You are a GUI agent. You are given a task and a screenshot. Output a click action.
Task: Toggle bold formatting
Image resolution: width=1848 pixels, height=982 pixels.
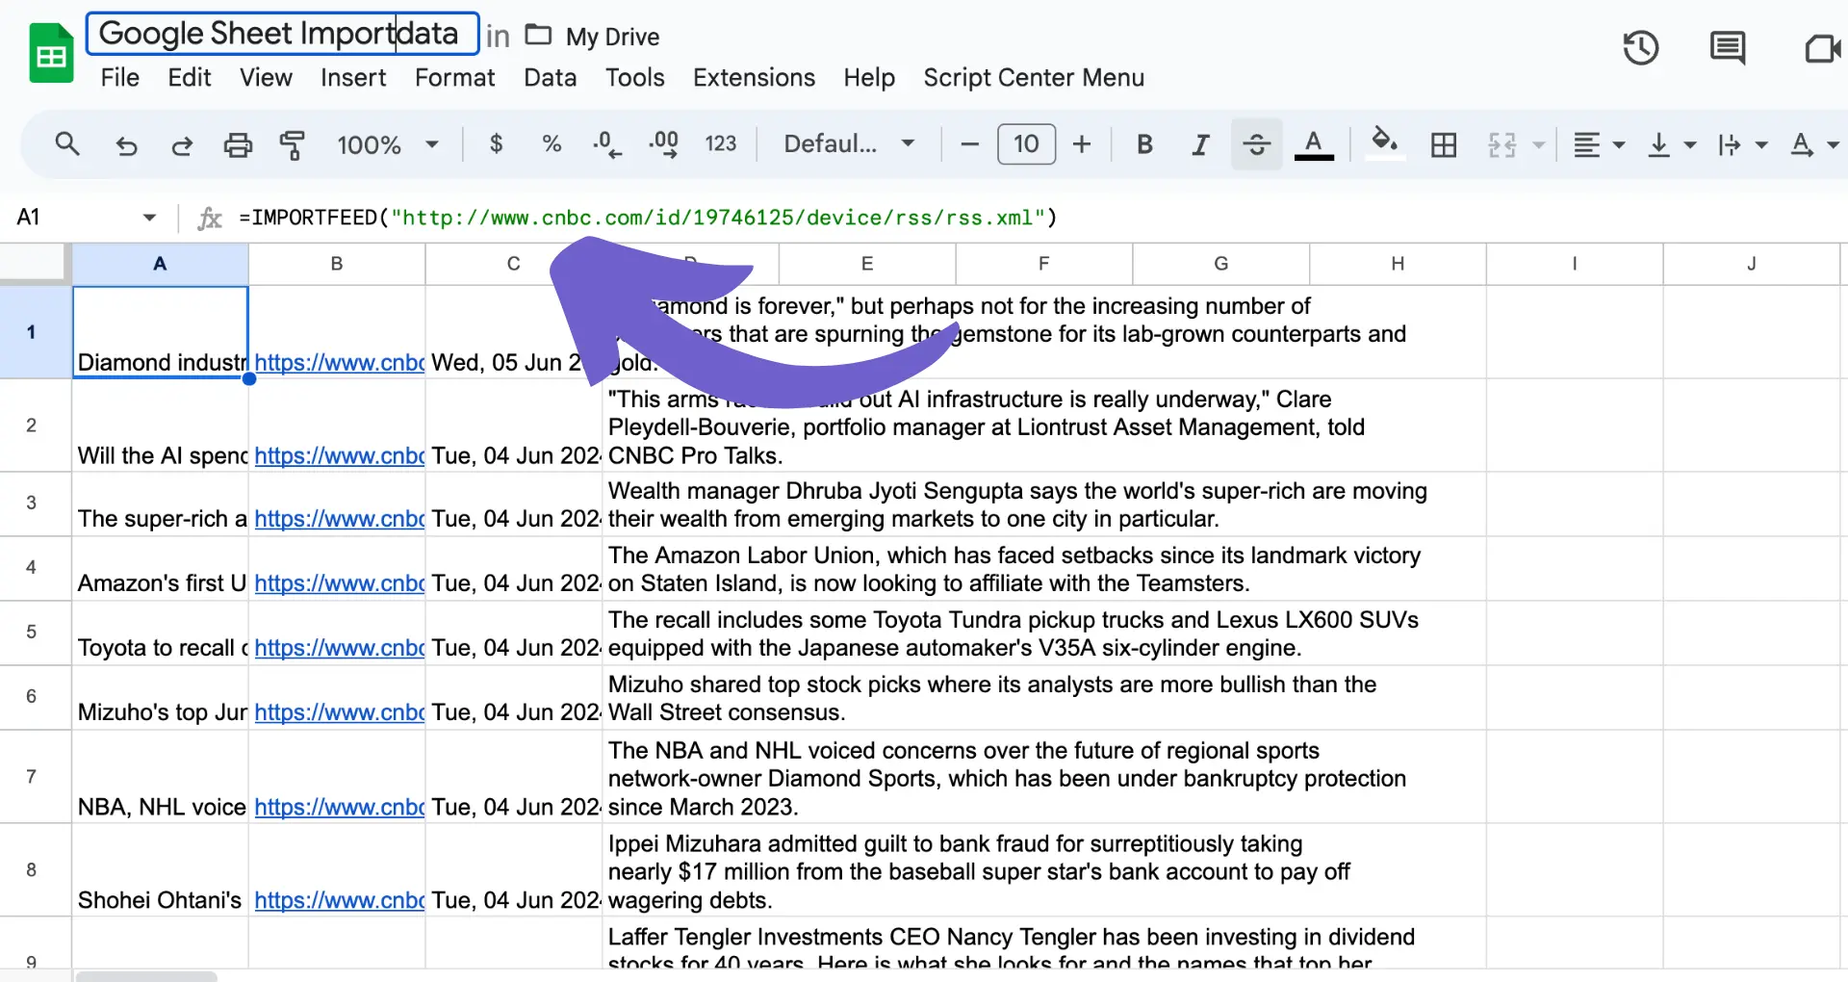[x=1144, y=144]
